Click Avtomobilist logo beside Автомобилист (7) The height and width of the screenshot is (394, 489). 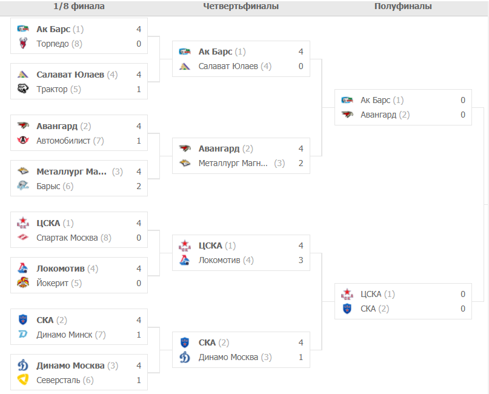point(23,141)
